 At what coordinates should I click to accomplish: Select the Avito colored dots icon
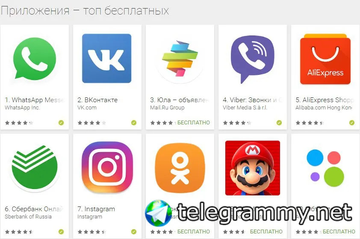(x=325, y=168)
